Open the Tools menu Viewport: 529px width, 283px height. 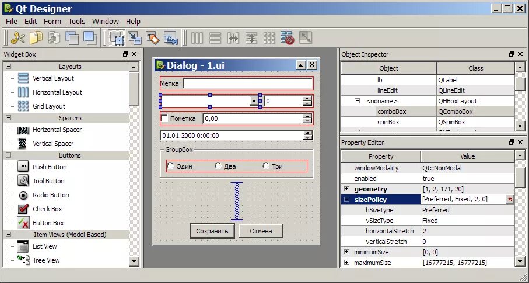point(76,22)
